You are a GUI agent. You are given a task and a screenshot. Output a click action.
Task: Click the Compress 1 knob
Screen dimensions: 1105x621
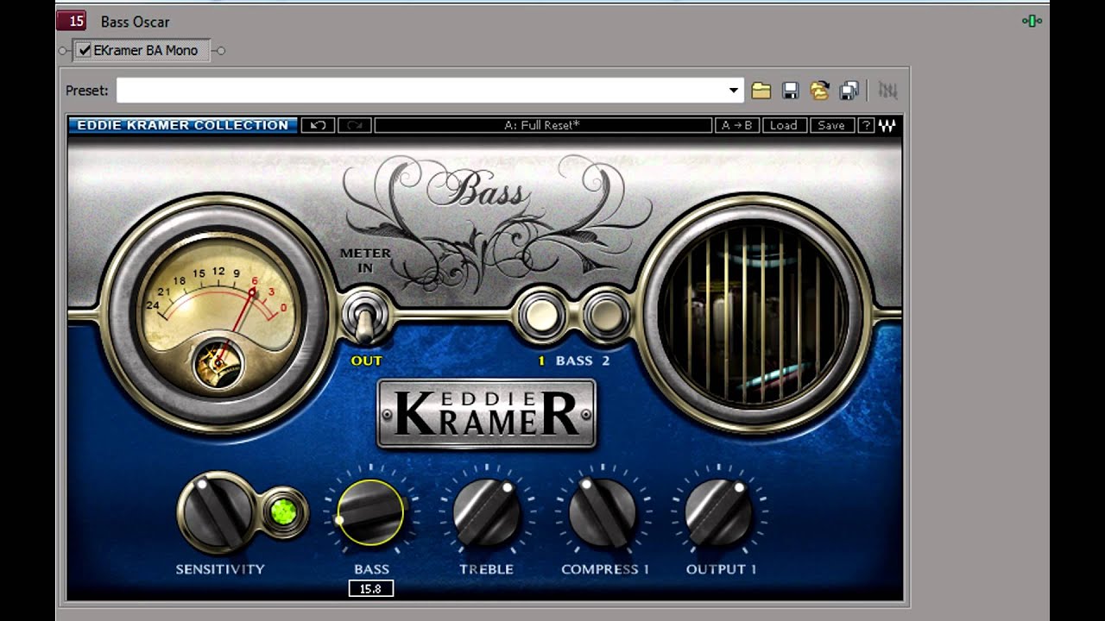click(603, 513)
